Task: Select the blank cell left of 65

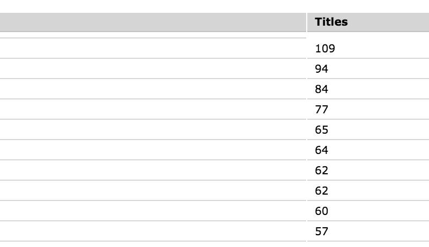Action: click(x=153, y=130)
